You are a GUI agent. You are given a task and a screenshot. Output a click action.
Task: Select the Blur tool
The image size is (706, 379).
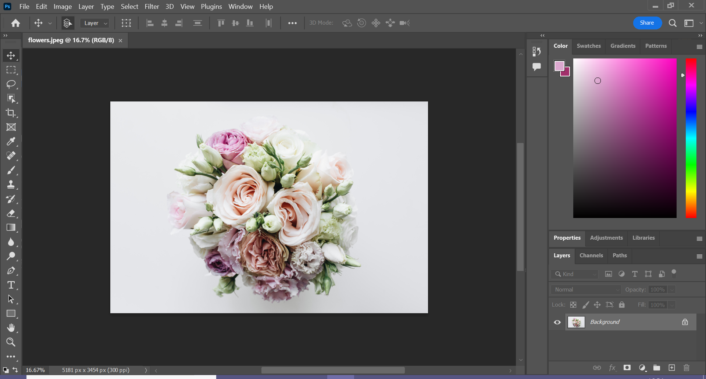pyautogui.click(x=11, y=242)
